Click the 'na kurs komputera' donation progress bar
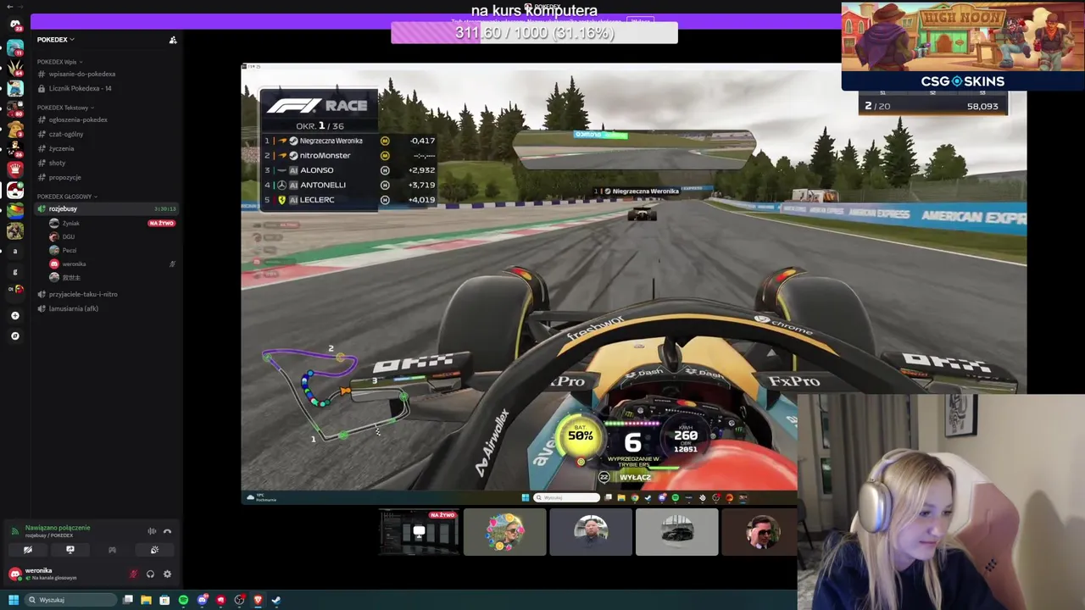Screen dimensions: 1085x610 [x=534, y=33]
